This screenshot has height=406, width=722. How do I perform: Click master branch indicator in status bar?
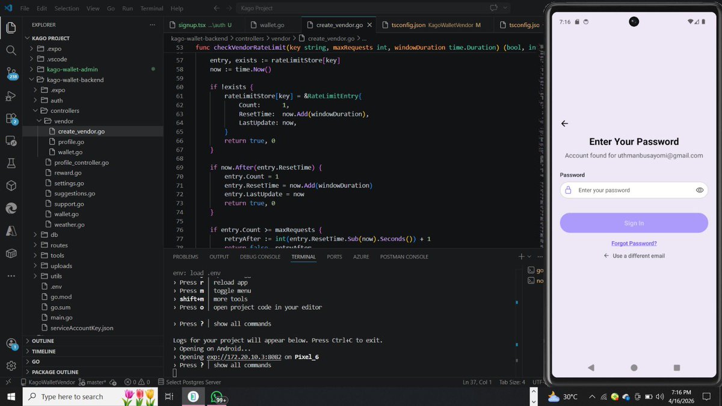tap(93, 382)
